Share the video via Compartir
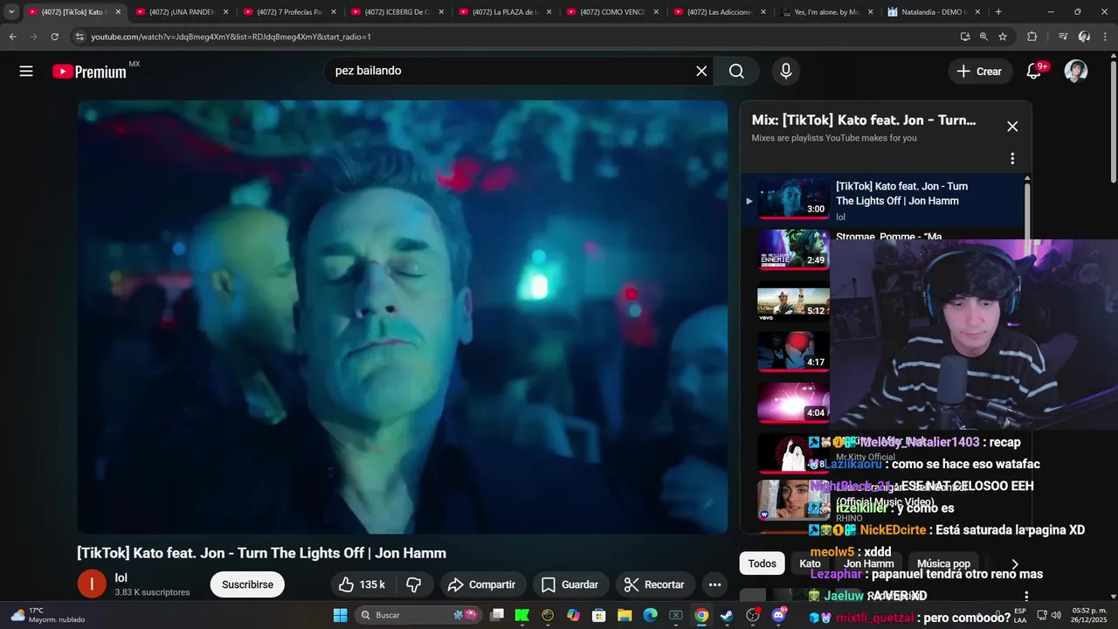The height and width of the screenshot is (629, 1118). point(482,584)
